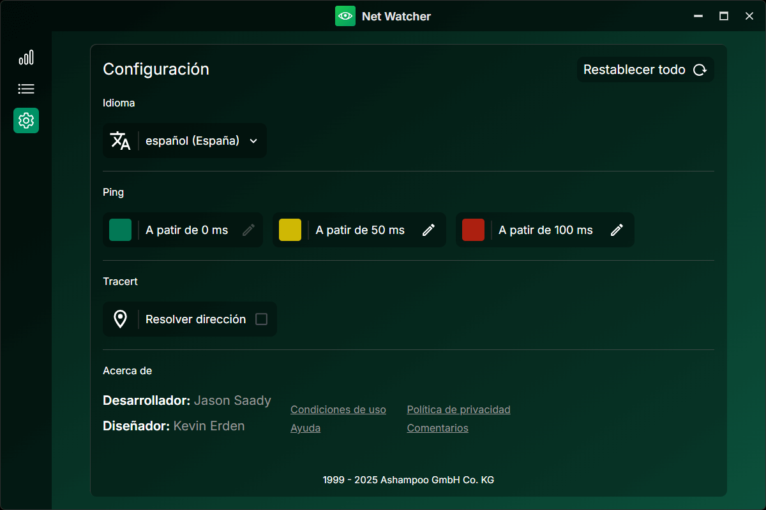The width and height of the screenshot is (766, 510).
Task: Click the green ping color swatch
Action: 121,230
